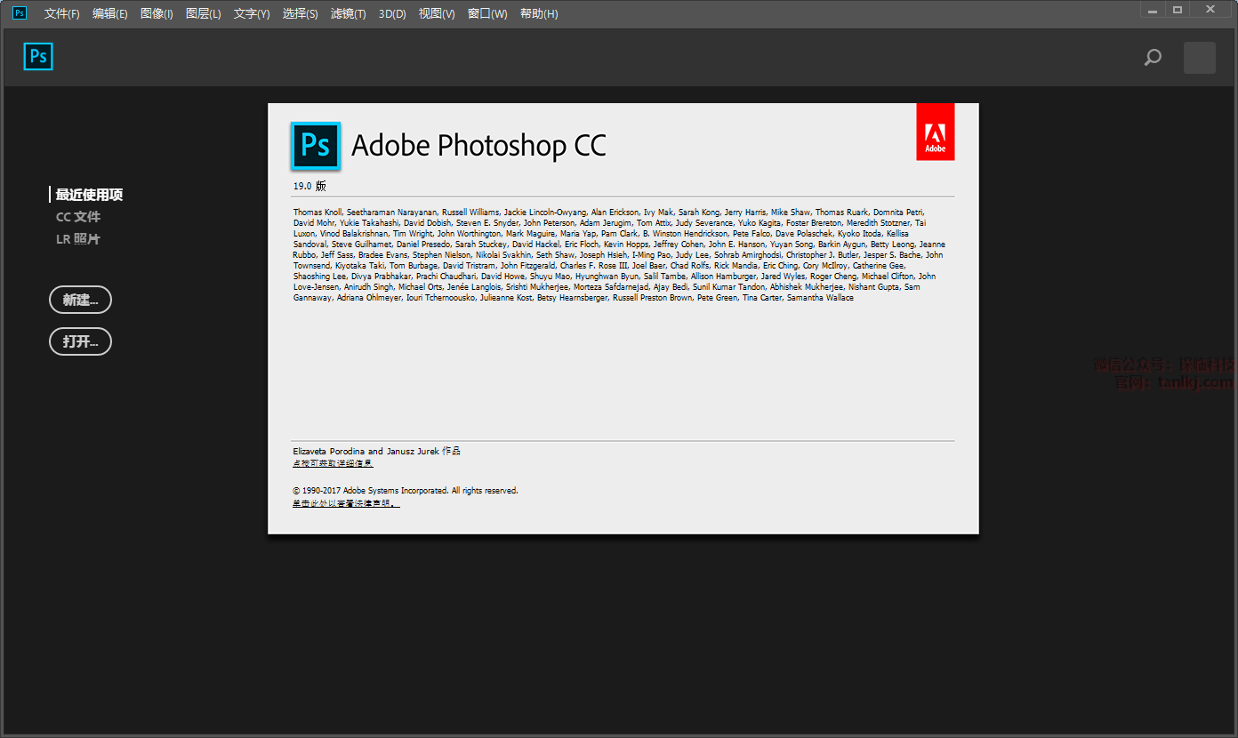Close the Photoshop window

(1210, 10)
